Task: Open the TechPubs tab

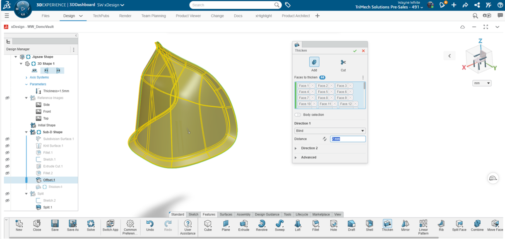Action: (101, 16)
